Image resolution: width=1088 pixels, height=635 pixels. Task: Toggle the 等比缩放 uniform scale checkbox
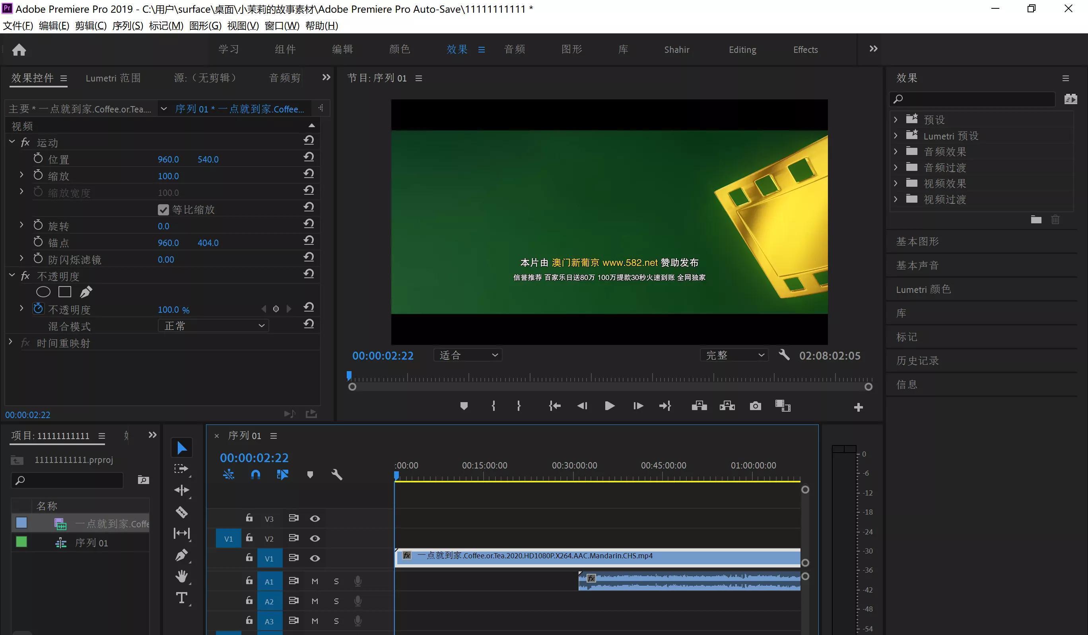163,210
